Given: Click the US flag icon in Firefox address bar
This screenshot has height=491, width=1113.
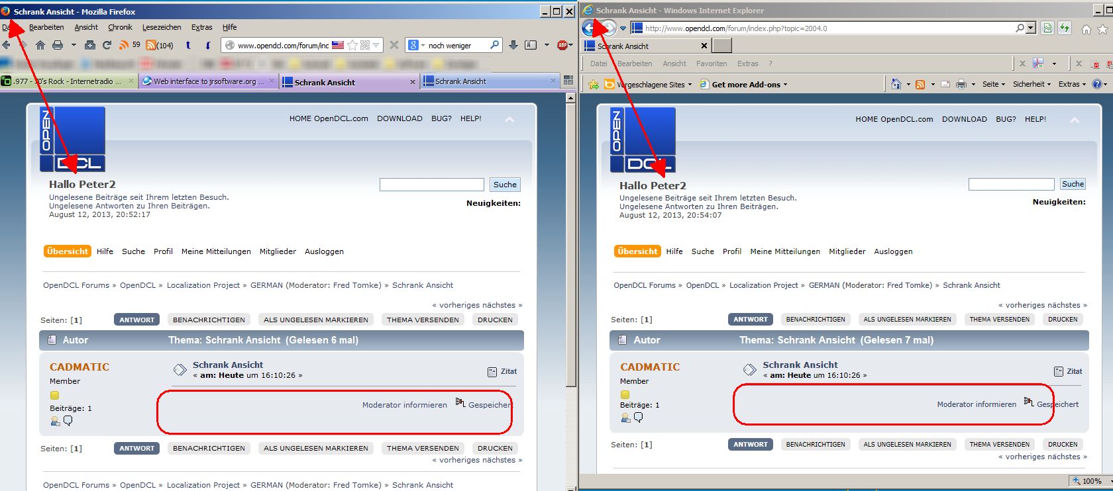Looking at the screenshot, I should coord(338,45).
